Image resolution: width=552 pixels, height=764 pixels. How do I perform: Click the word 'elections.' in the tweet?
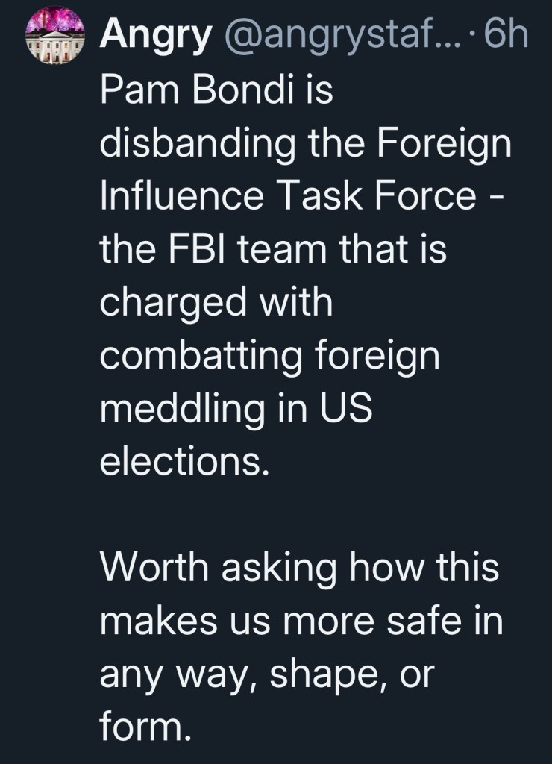coord(182,463)
